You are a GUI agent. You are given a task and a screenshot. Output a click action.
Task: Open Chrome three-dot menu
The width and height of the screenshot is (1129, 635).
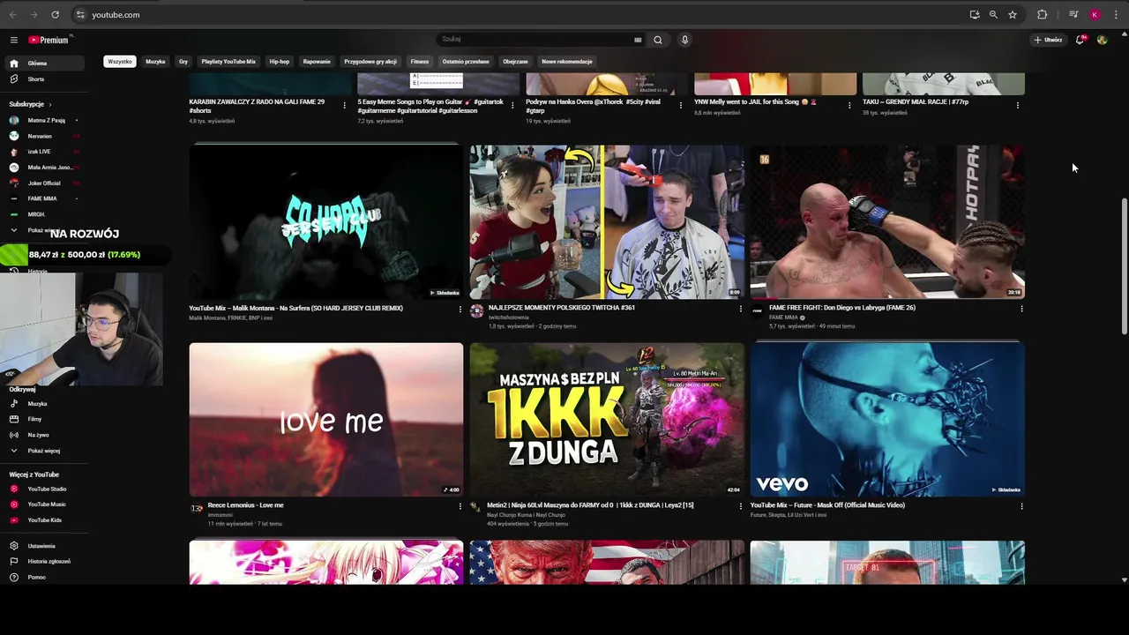click(x=1116, y=15)
